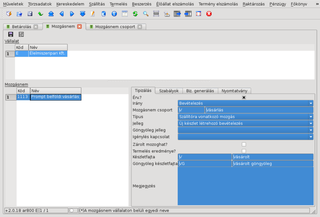
Task: Click the magnifying glass search icon
Action: [x=146, y=14]
